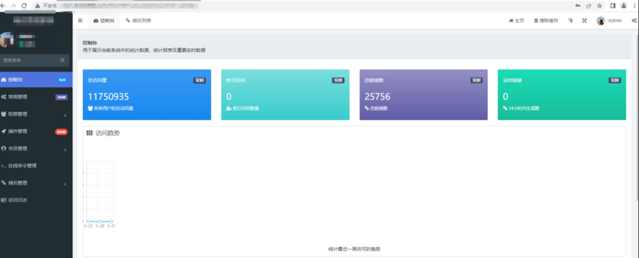Go to 主页 link in header
Viewport: 639px width, 258px height.
517,21
